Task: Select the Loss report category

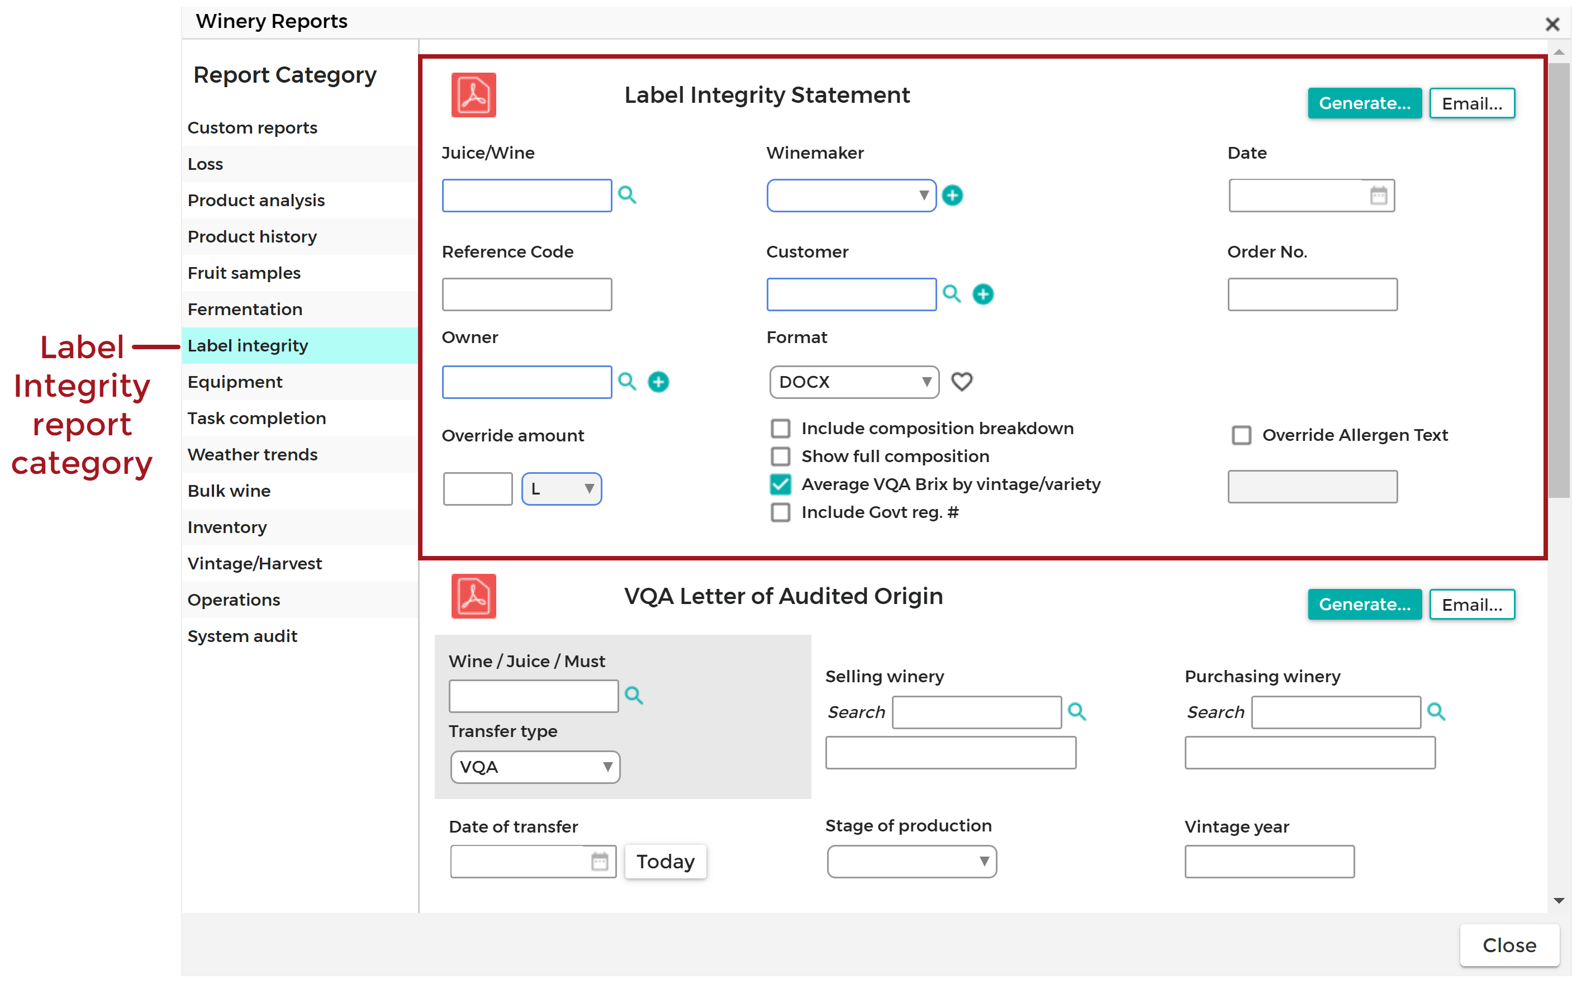Action: [x=300, y=164]
